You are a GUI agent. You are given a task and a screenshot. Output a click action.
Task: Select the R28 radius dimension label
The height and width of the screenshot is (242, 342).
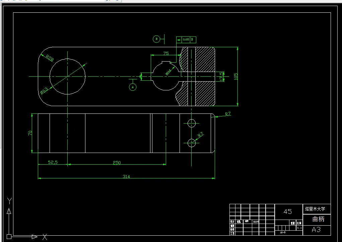coord(50,58)
